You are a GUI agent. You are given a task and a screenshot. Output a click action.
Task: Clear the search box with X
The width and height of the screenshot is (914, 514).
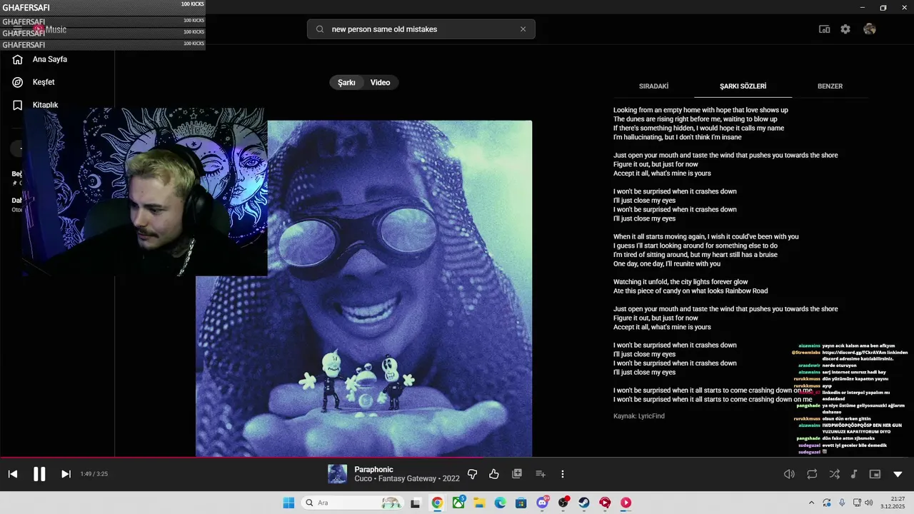[523, 29]
